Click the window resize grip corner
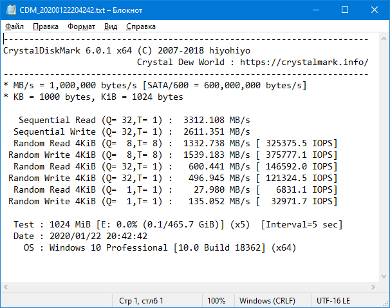Viewport: 390px width, 308px height. point(385,303)
